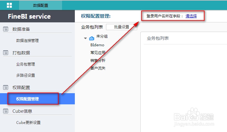Click the Cube信息 section header

(x=22, y=111)
